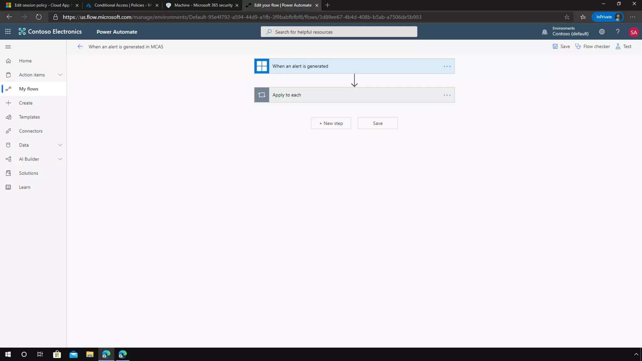Click the InPrivate profile button
Viewport: 642px width, 361px height.
(x=608, y=17)
